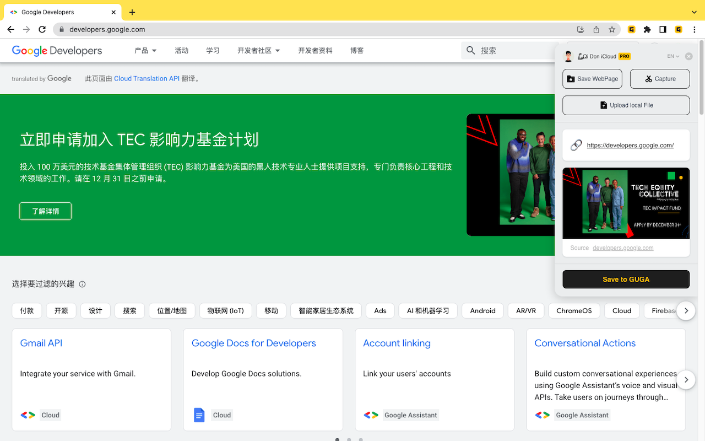Click the developer logo on Gmail API card
This screenshot has height=441, width=705.
click(x=28, y=415)
